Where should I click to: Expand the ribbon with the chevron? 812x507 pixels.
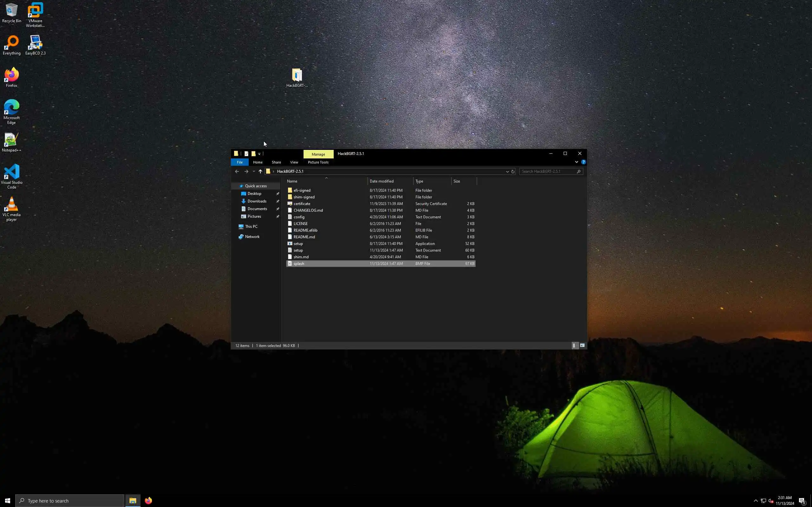[576, 162]
